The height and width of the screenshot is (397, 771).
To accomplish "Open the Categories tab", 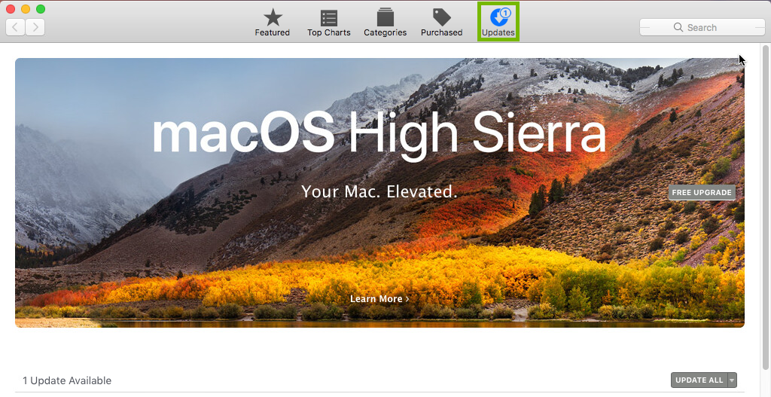I will 385,23.
